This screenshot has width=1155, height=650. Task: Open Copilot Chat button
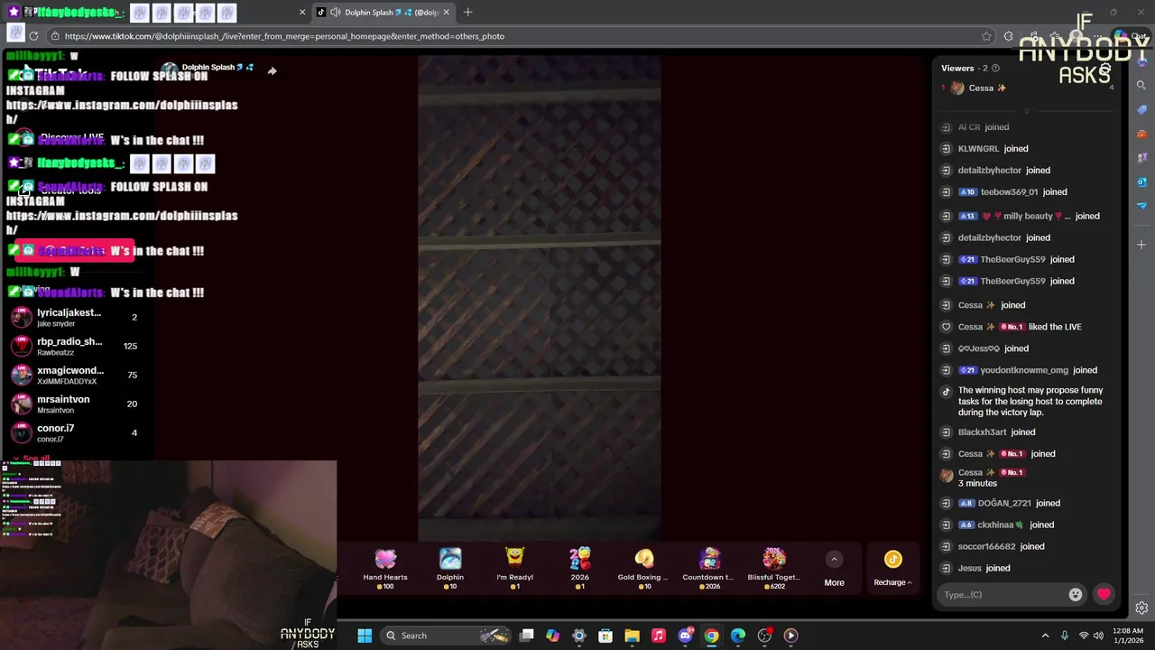[x=1131, y=36]
